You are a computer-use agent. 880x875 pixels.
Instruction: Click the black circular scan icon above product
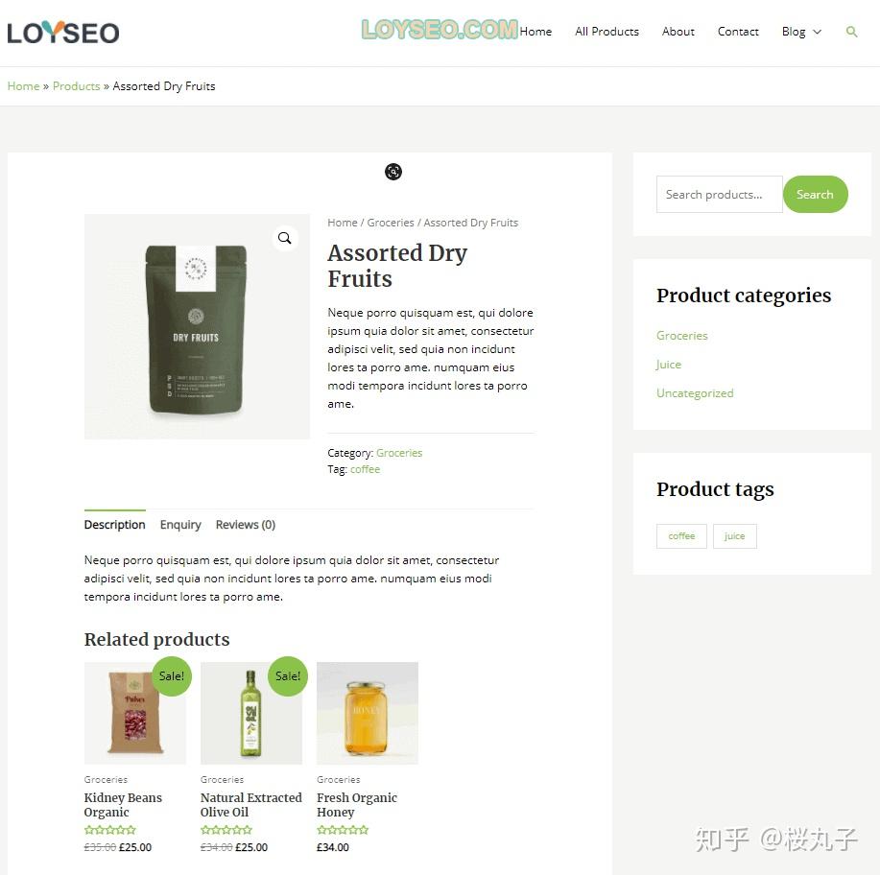(393, 172)
